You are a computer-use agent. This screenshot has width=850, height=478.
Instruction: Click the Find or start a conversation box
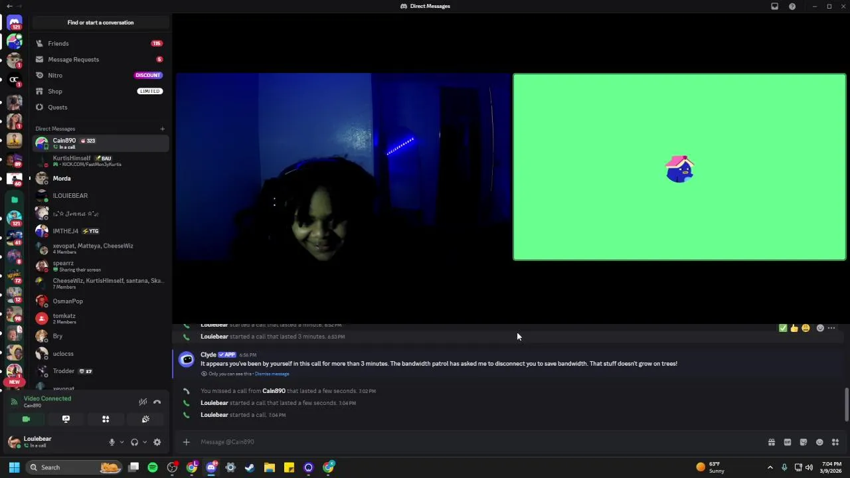pos(100,23)
